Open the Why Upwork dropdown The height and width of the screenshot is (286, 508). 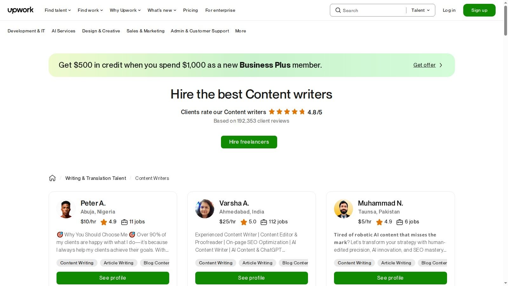pyautogui.click(x=124, y=10)
